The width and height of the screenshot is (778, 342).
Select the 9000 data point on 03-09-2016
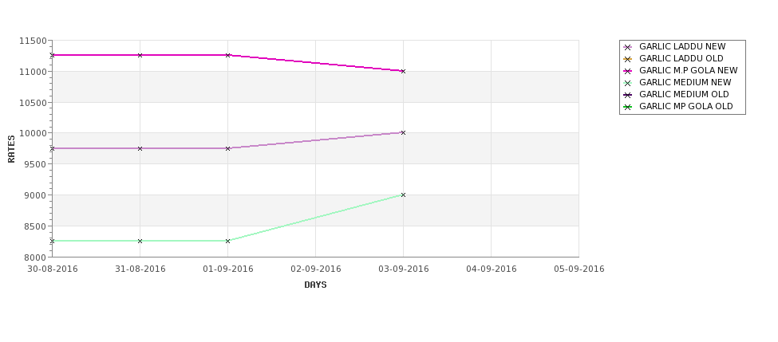403,195
